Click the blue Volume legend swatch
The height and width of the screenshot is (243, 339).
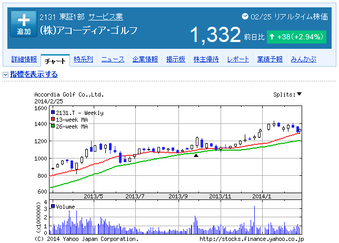[x=53, y=206]
